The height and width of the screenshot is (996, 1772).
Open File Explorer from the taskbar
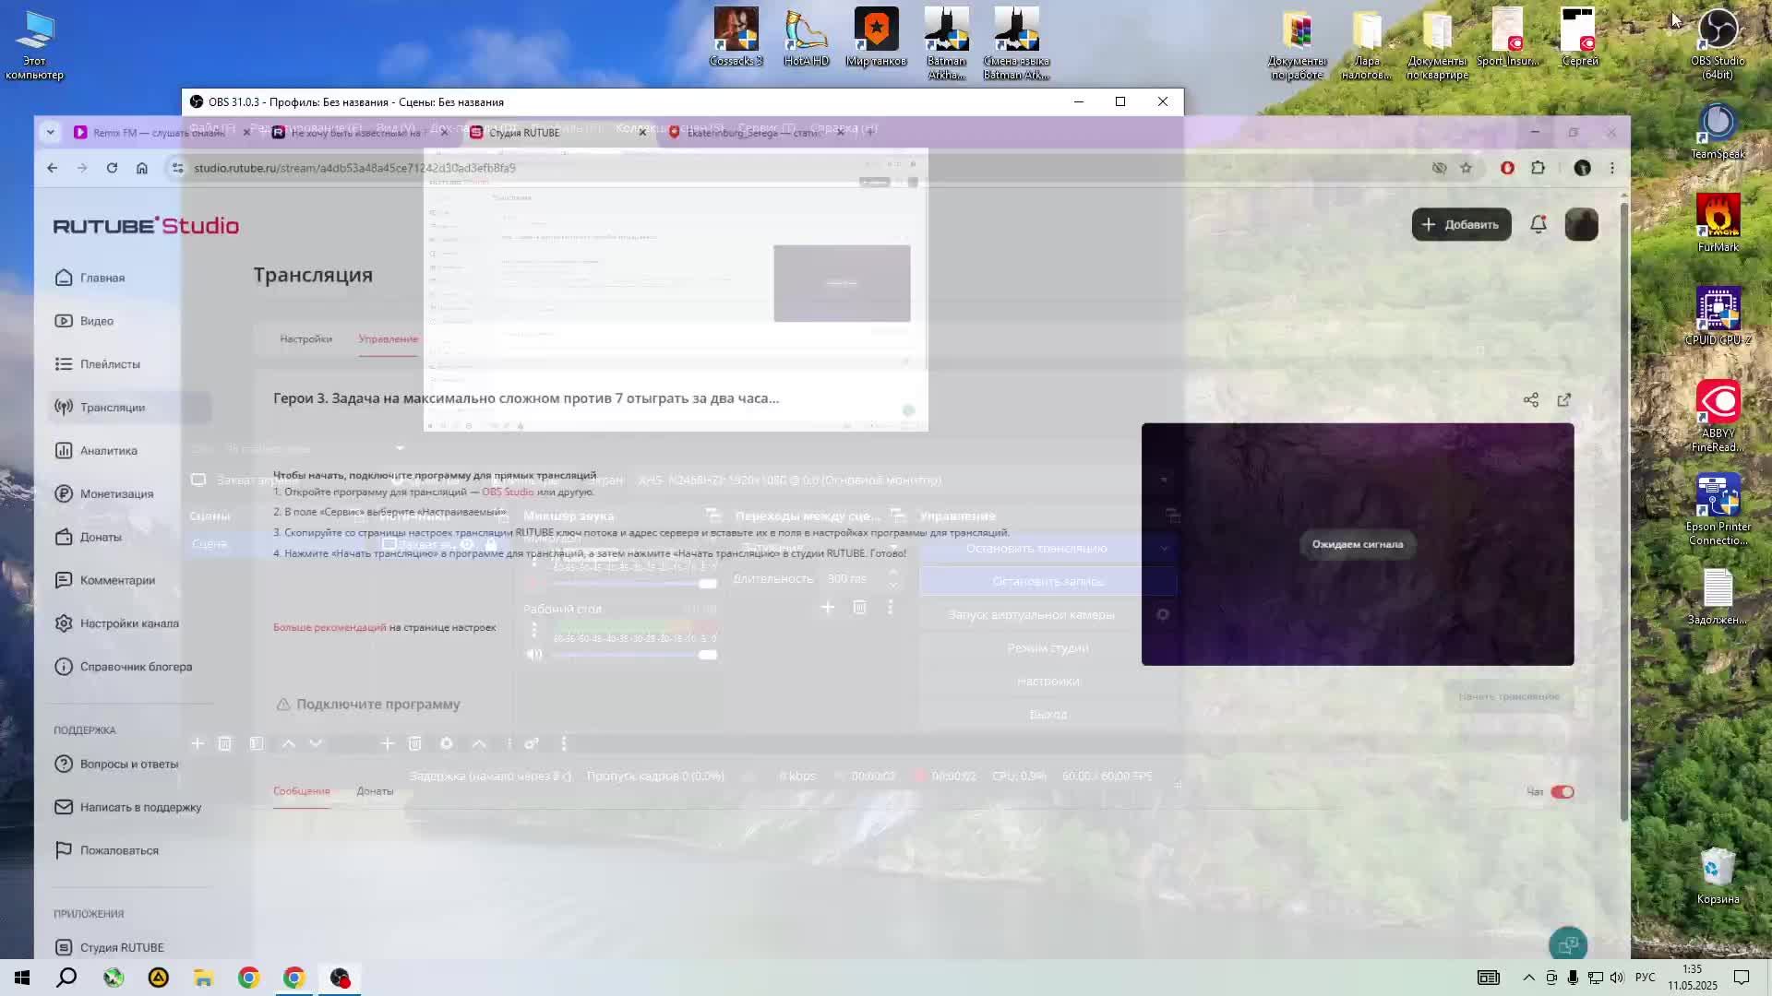click(203, 978)
